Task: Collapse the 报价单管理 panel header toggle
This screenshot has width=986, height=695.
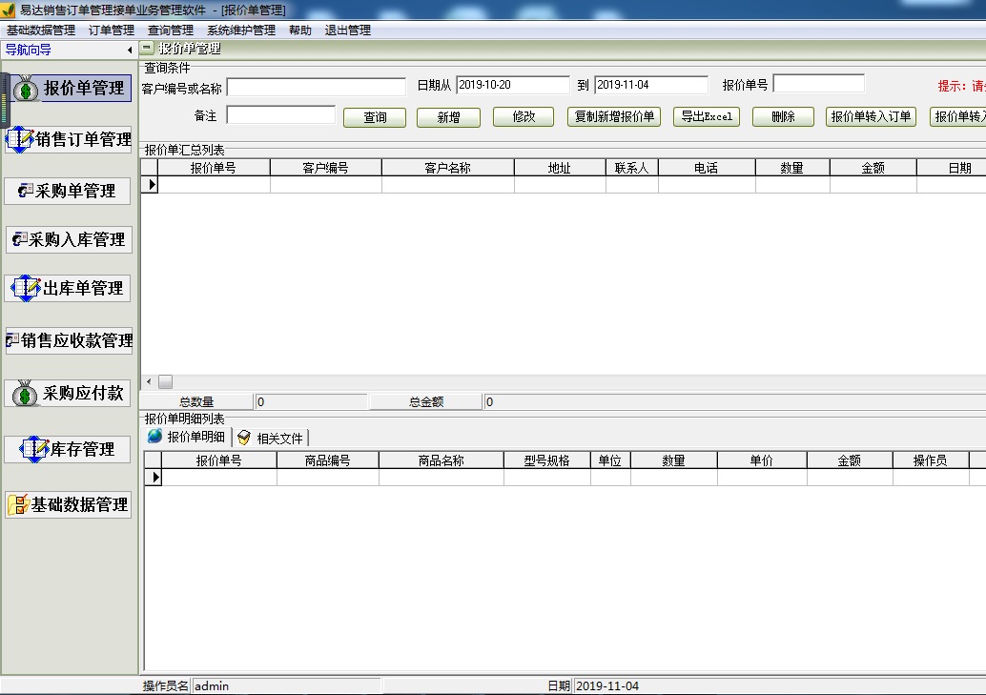Action: 147,48
